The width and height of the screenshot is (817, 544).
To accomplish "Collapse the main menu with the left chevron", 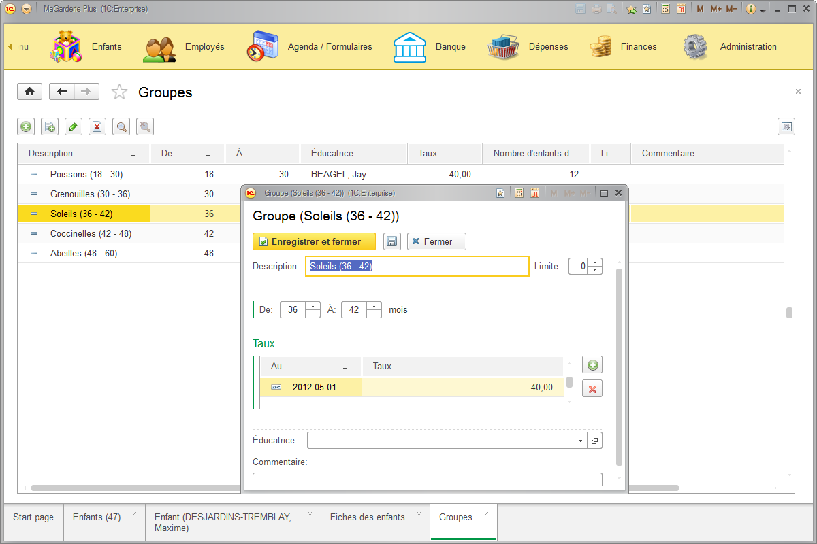I will pos(10,46).
